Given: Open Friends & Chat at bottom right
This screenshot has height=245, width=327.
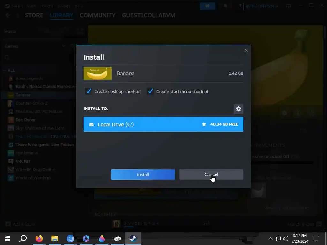Looking at the screenshot, I should pos(305,224).
